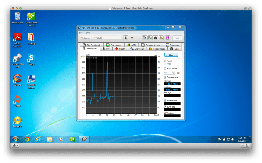This screenshot has height=163, width=262.
Task: Click the first copy-to-clipboard toolbar icon
Action: 144,38
